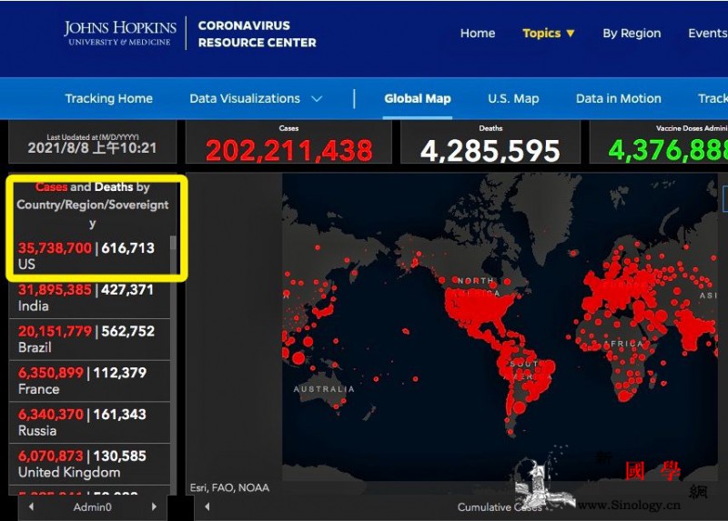Expand the Data Visualizations dropdown
The image size is (728, 521).
256,98
